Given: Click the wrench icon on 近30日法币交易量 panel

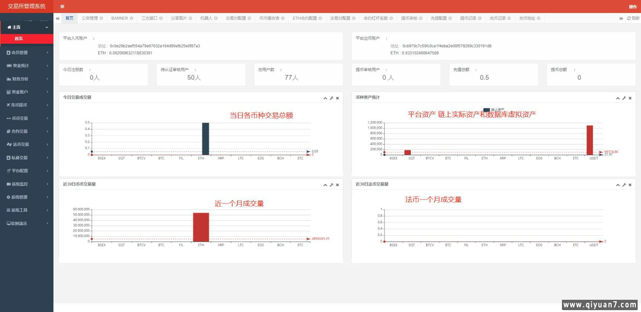Looking at the screenshot, I should coord(624,185).
